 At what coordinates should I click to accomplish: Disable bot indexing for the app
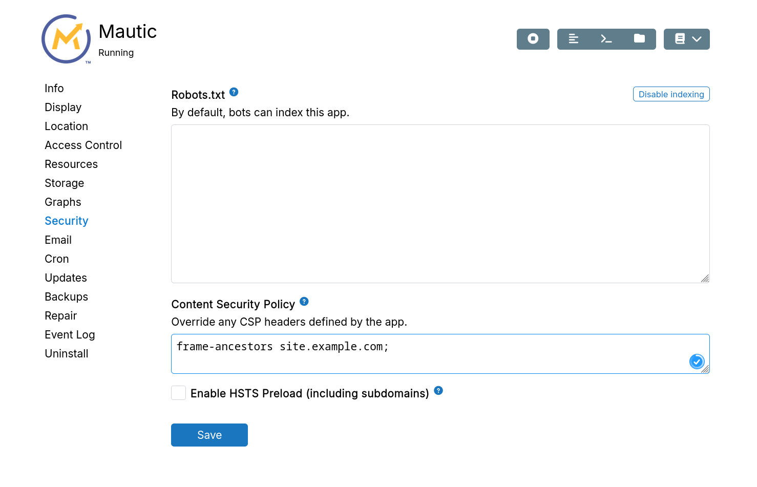671,94
